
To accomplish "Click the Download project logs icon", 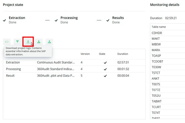I will 28,42.
